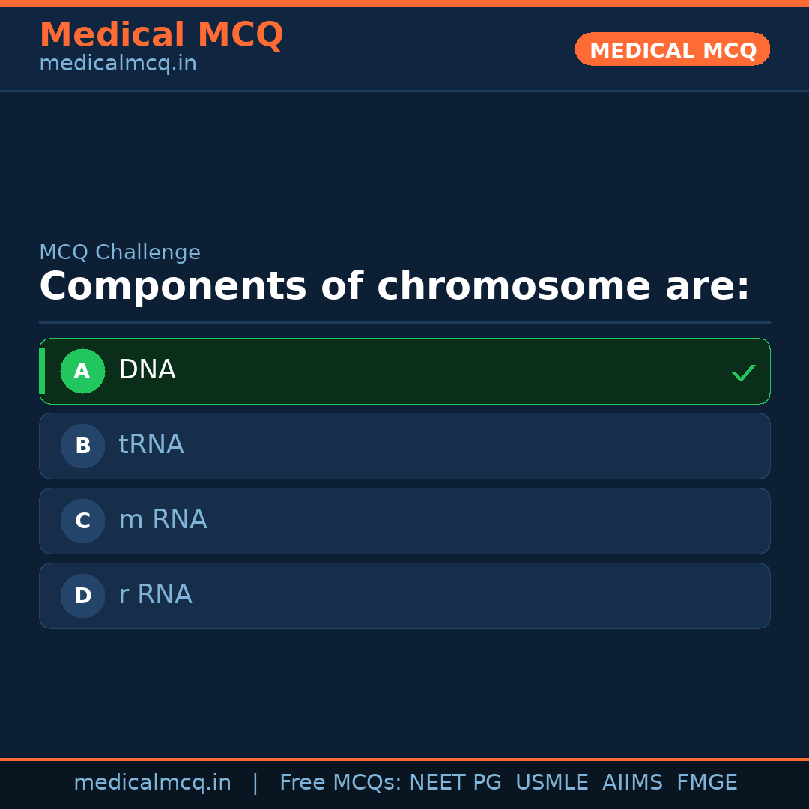Select the r RNA answer option

tap(404, 596)
